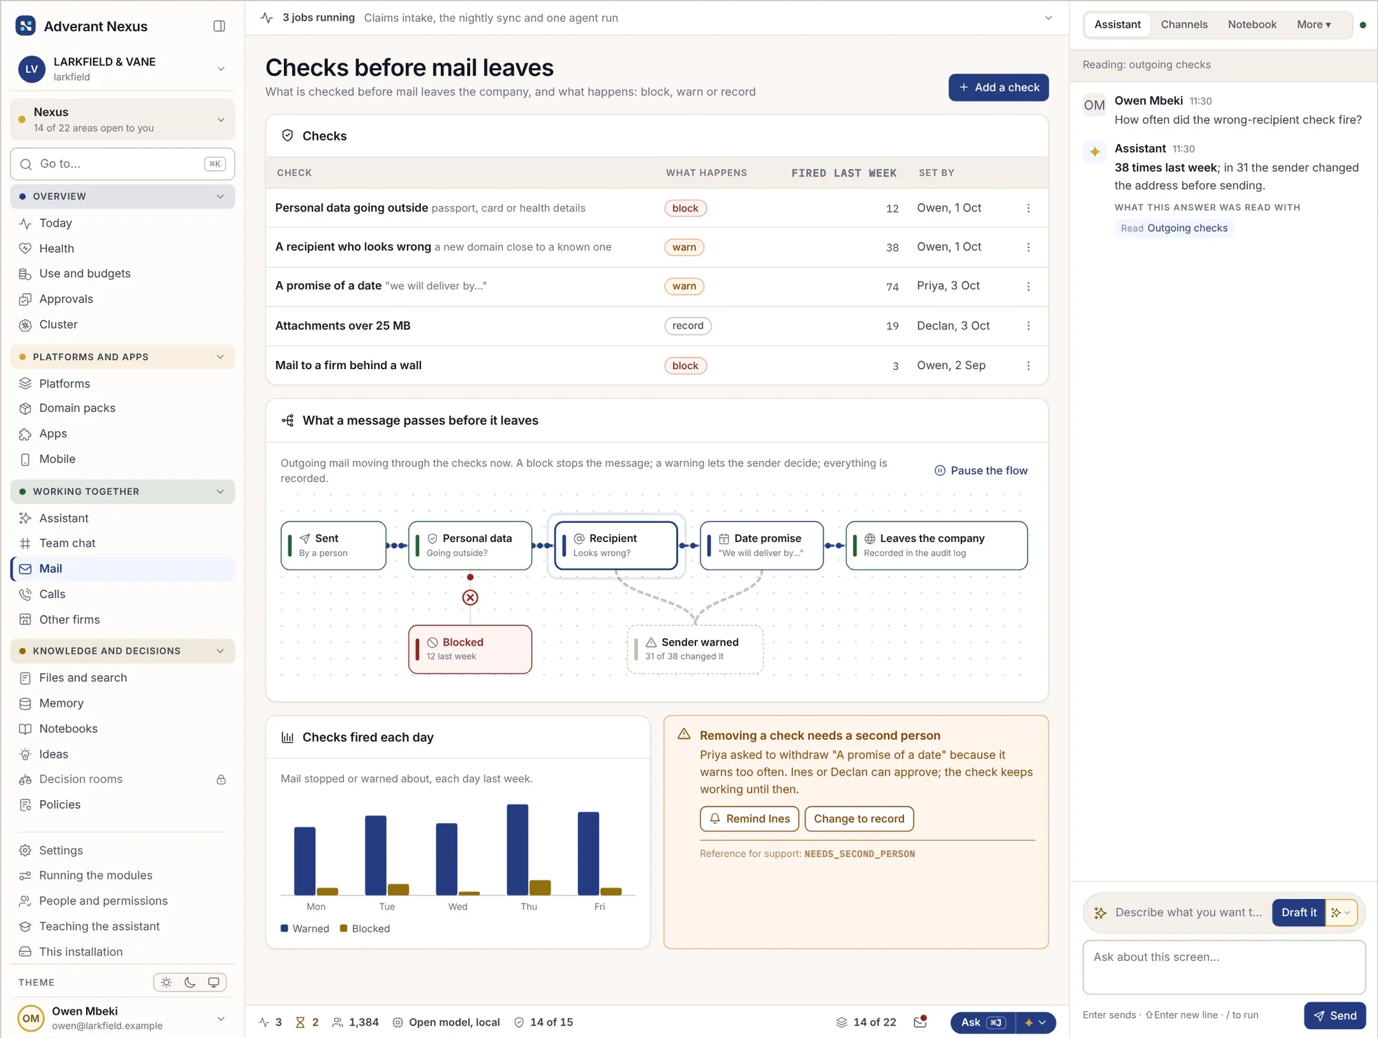Screen dimensions: 1378x1038
Task: Open the mail notification icon in the status bar
Action: [920, 1022]
